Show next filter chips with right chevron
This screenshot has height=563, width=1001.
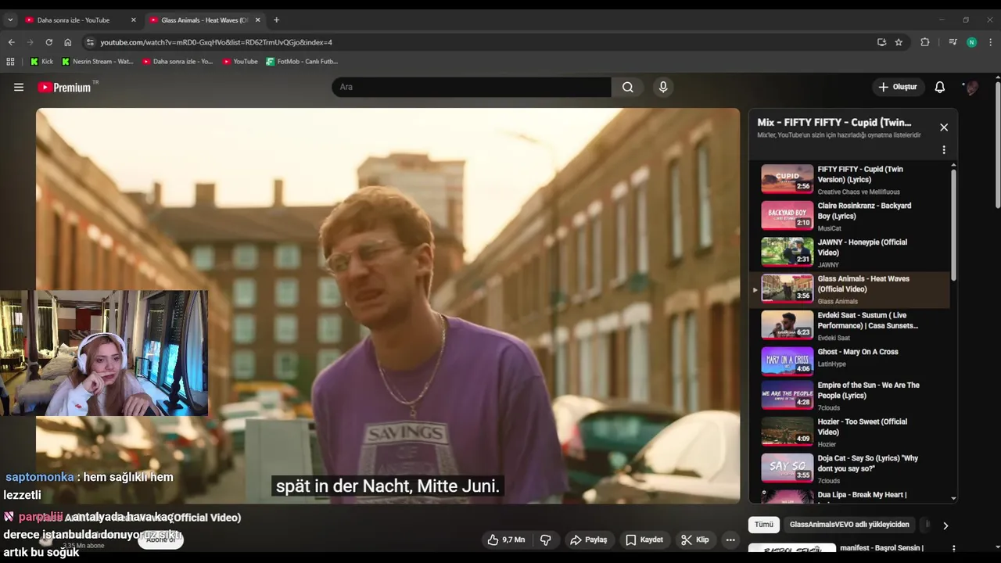945,525
